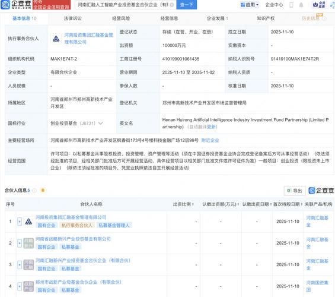This screenshot has width=335, height=297.
Task: Select the tax ID 91410100MAK1E74T2R
Action: 295,59
